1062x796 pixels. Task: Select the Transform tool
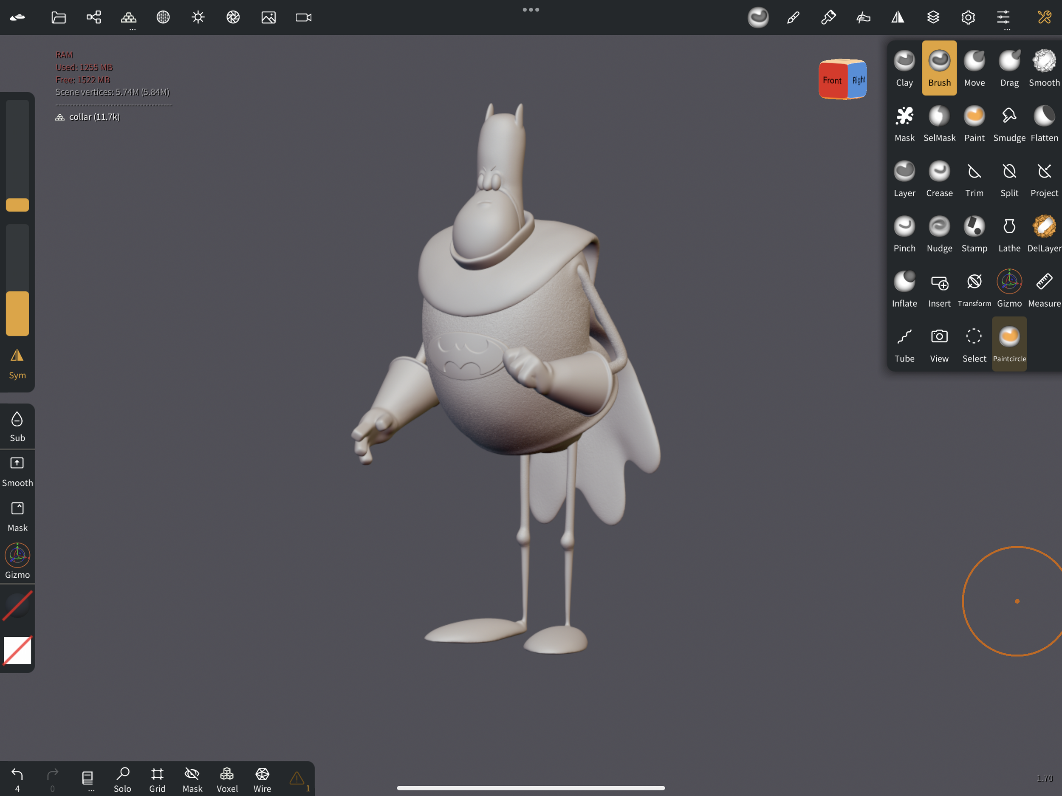click(x=974, y=289)
